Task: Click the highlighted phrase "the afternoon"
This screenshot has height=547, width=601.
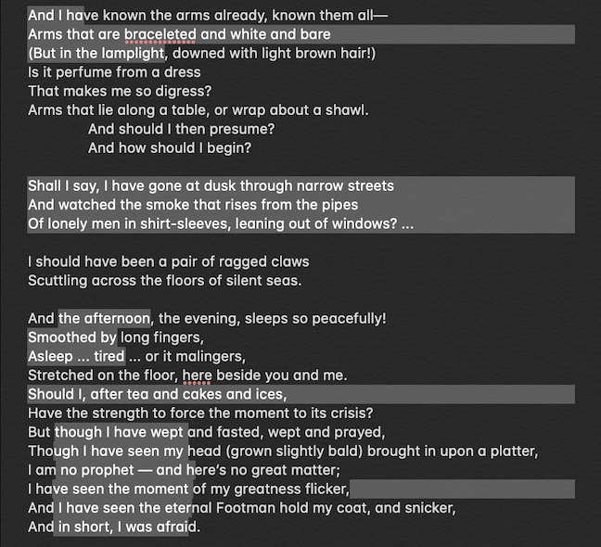Action: click(x=104, y=319)
